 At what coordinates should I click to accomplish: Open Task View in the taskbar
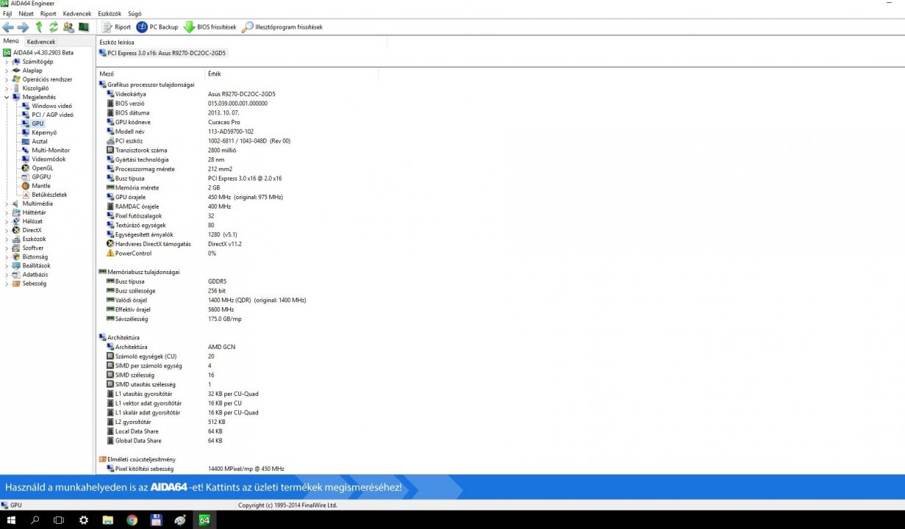(59, 520)
